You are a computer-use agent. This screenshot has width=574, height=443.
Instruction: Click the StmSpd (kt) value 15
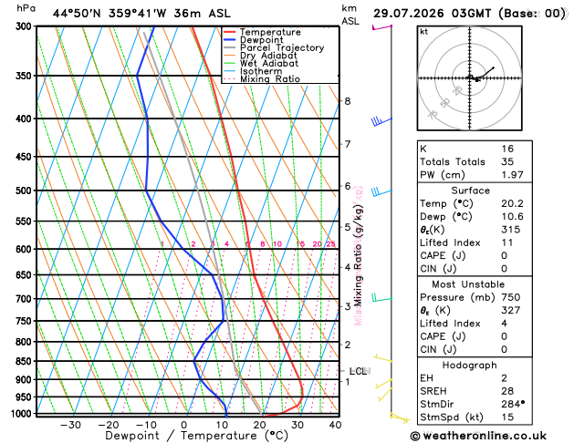coord(507,417)
